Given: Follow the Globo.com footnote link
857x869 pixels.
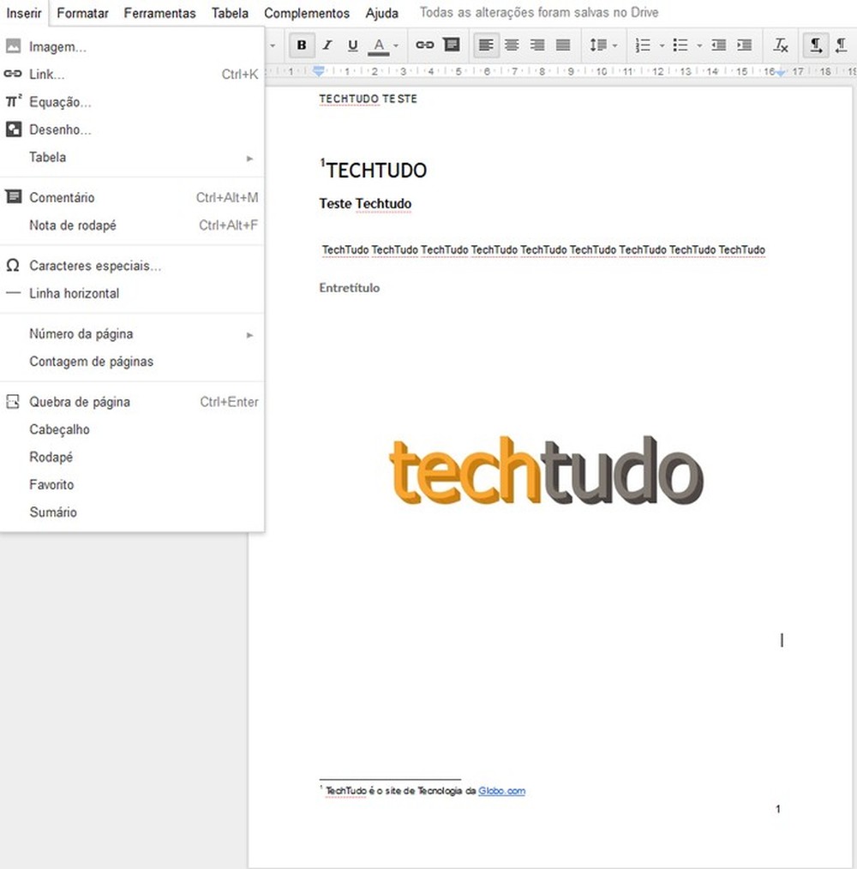Looking at the screenshot, I should coord(501,791).
